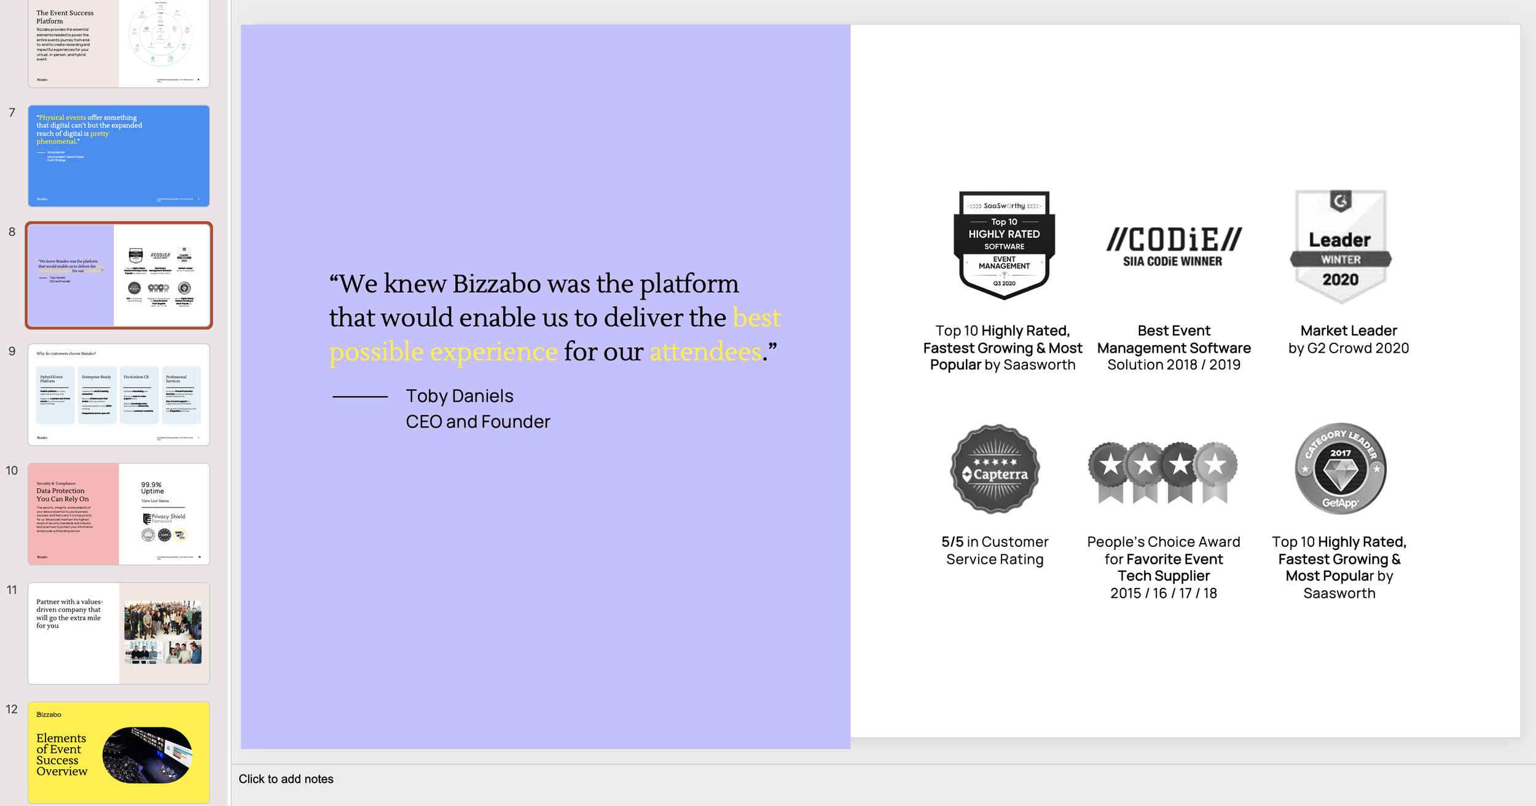Open slide 11 values-driven company thumbnail

119,633
